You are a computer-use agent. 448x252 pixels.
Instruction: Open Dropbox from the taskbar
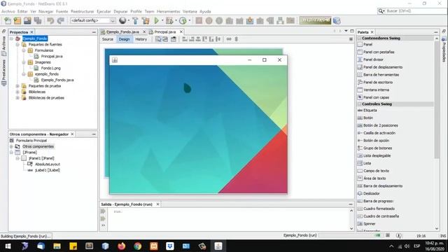point(170,246)
